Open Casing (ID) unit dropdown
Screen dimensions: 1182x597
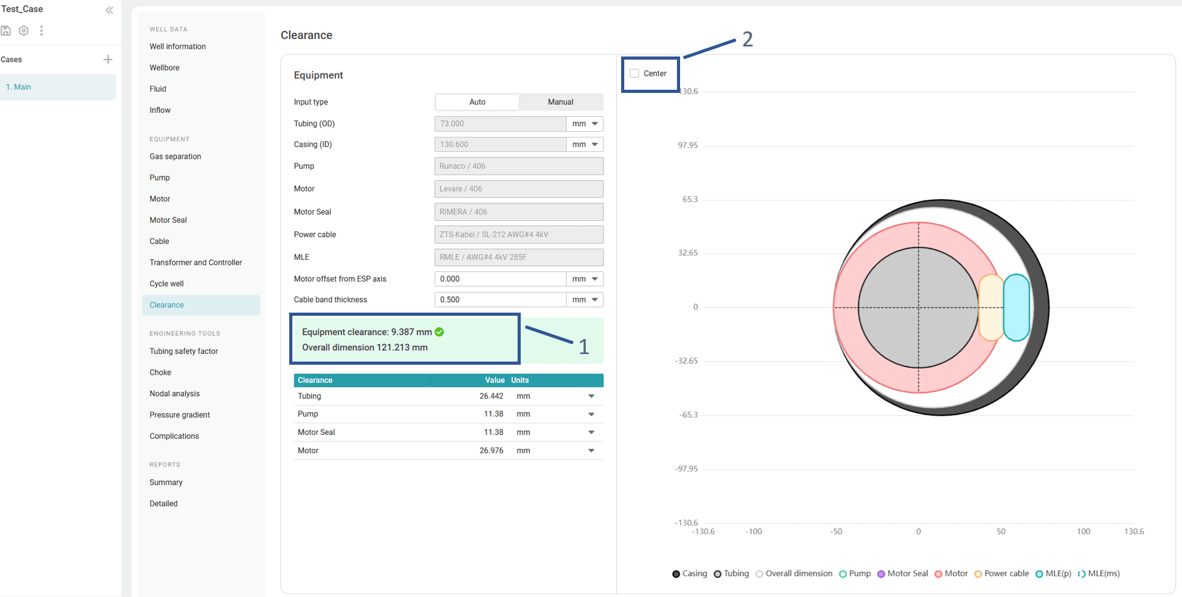(x=585, y=144)
